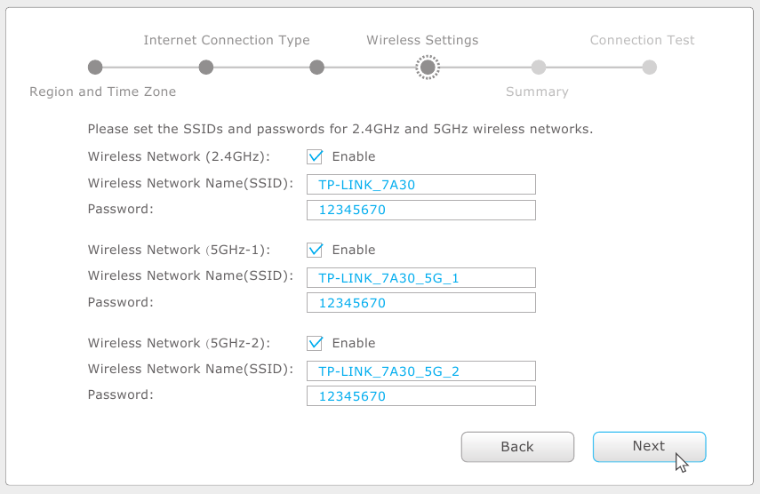Disable the 2.4GHz wireless network checkbox
This screenshot has width=760, height=494.
tap(315, 156)
